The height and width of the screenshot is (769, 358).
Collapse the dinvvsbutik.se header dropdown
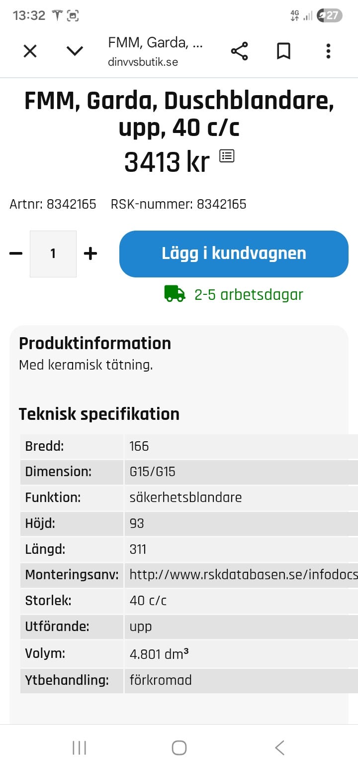pos(74,51)
